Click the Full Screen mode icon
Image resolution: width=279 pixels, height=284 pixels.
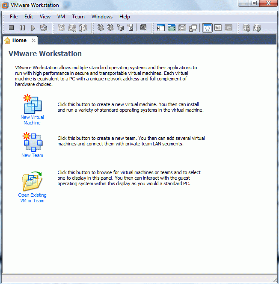pos(182,28)
